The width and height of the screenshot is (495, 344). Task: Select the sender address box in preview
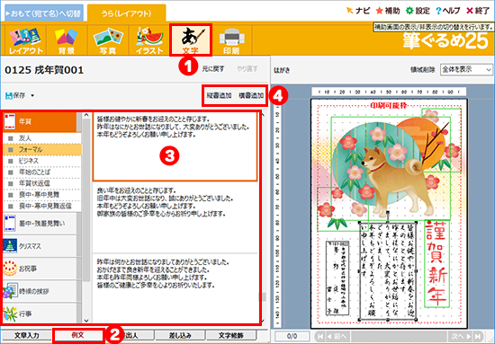click(x=337, y=278)
